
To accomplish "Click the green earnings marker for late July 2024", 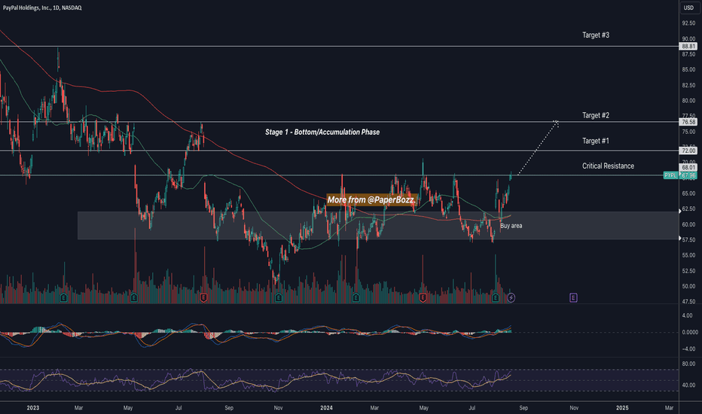I will tap(496, 297).
